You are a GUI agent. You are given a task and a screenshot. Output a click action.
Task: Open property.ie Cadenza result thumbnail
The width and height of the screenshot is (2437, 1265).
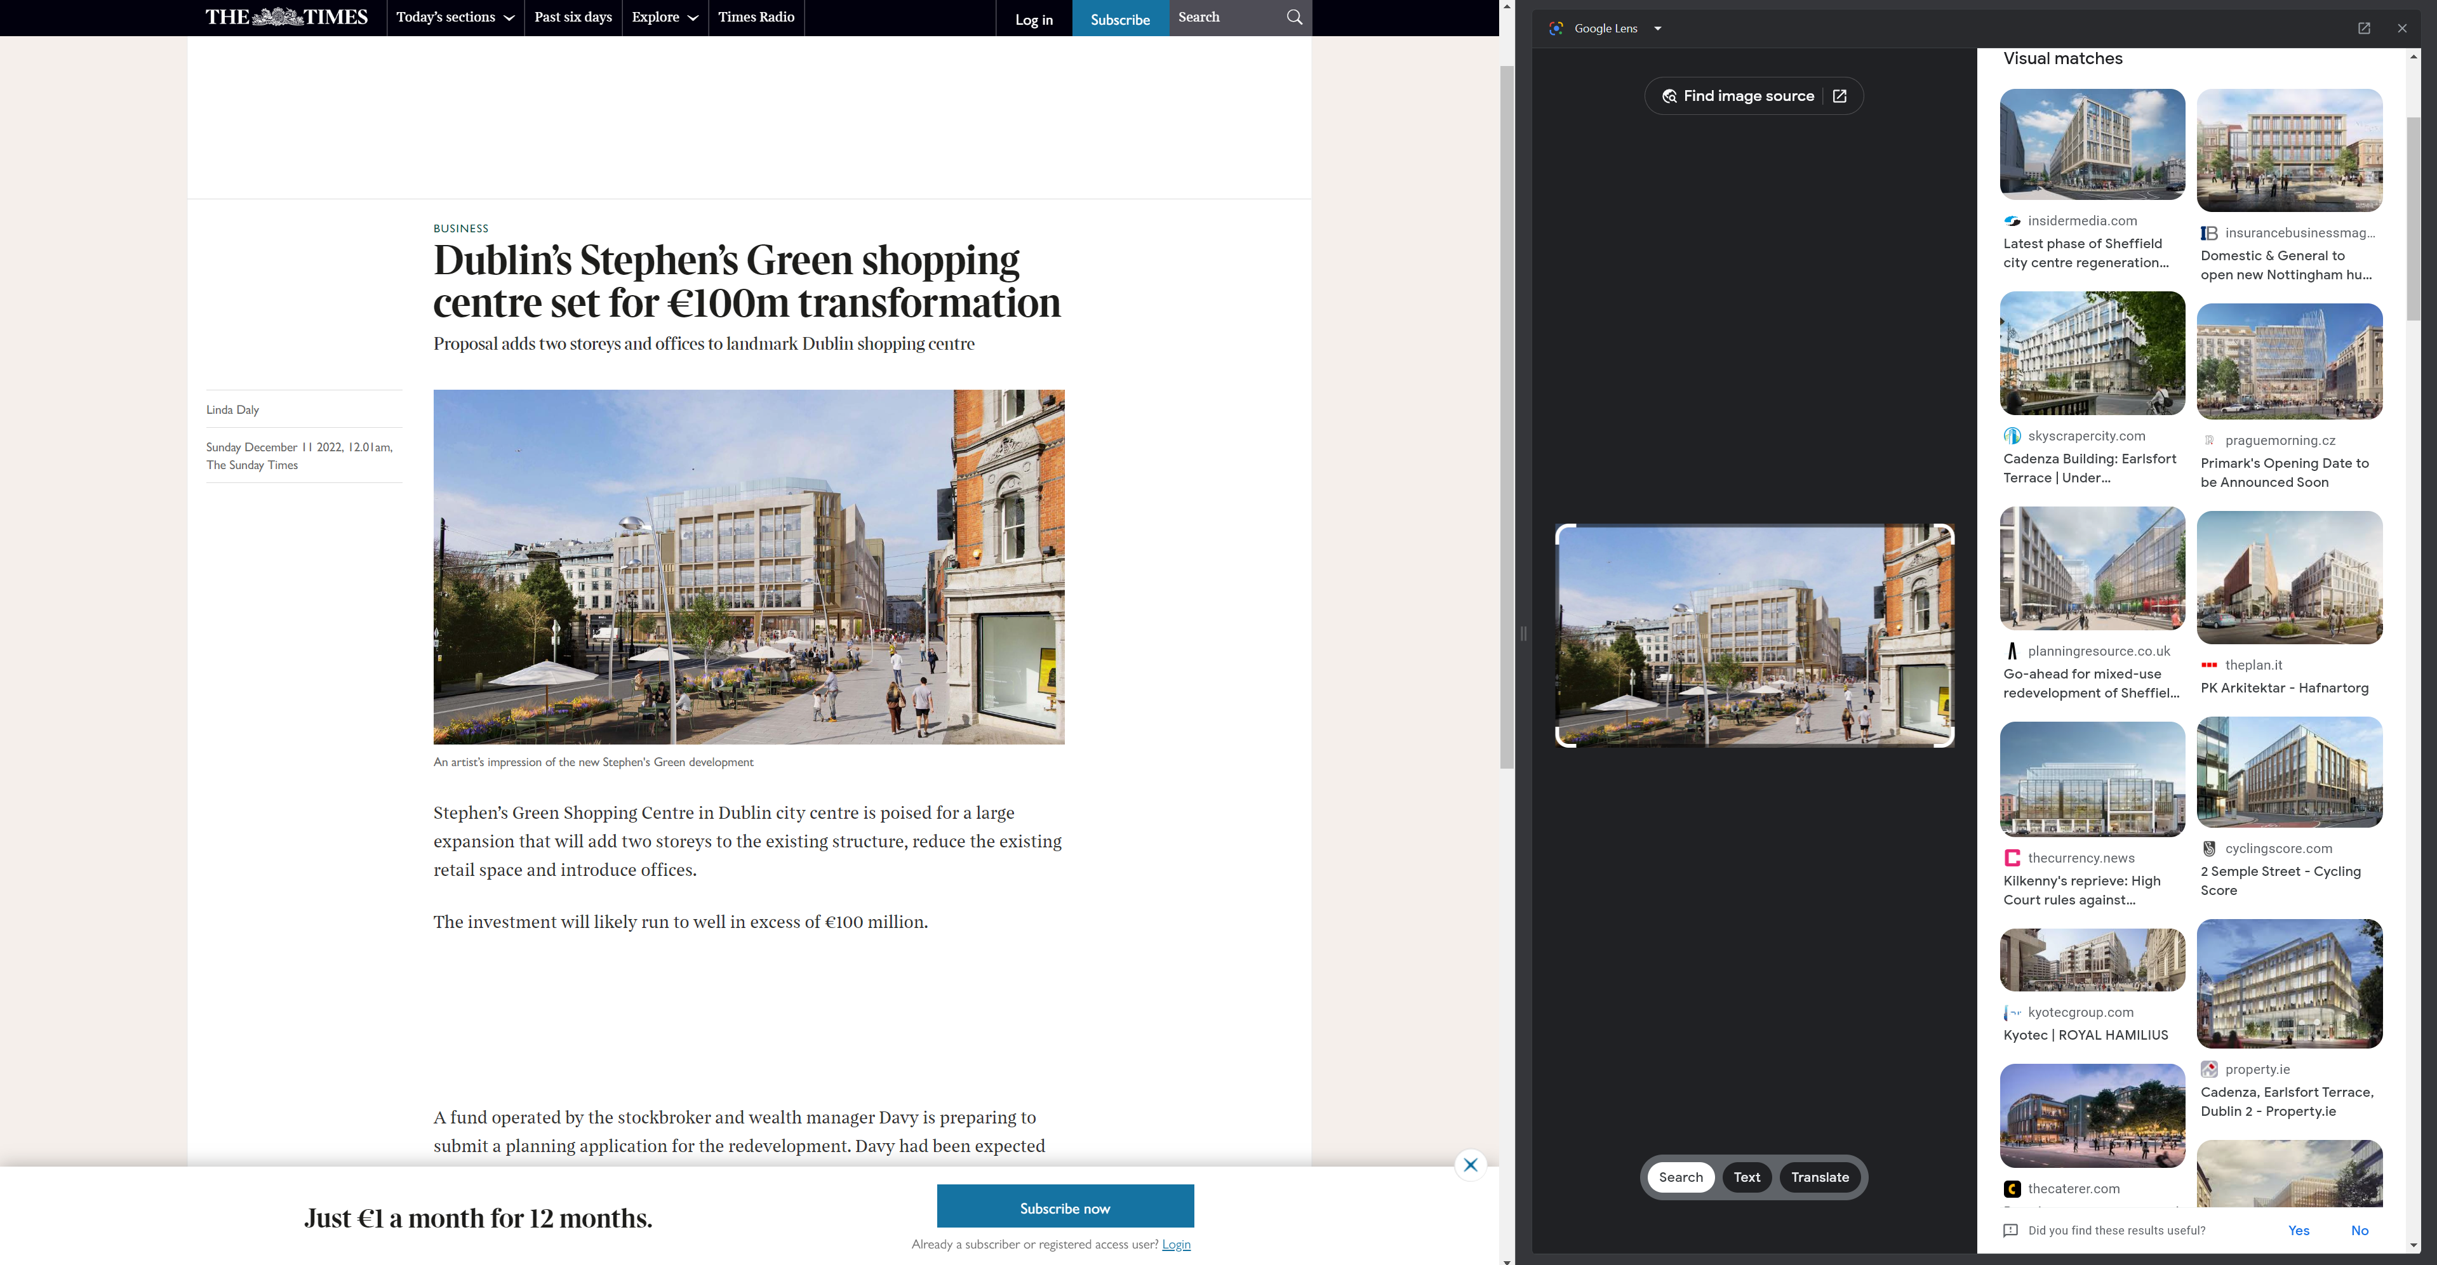point(2288,983)
